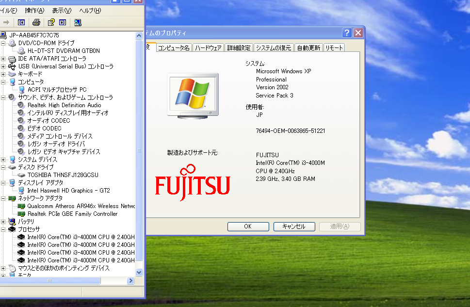Click the バッテリ category battery icon
Viewport: 470px width, 307px height.
(x=12, y=222)
